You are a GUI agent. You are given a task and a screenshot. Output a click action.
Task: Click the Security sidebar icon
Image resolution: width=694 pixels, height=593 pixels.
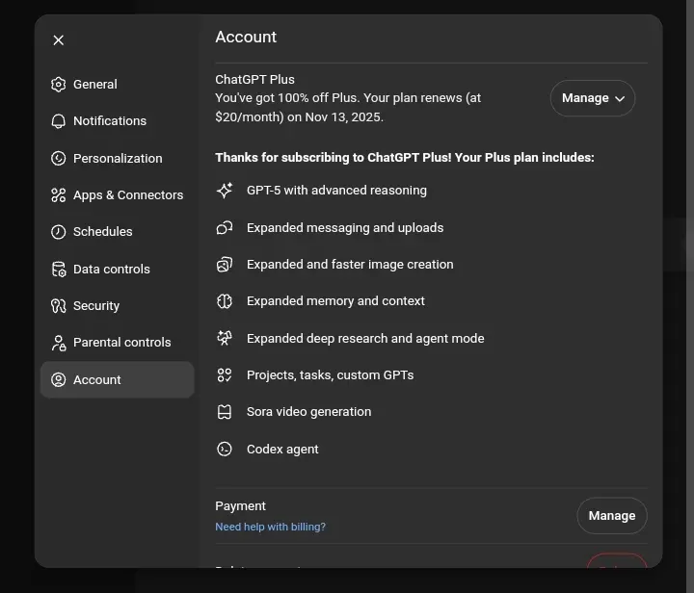point(59,306)
